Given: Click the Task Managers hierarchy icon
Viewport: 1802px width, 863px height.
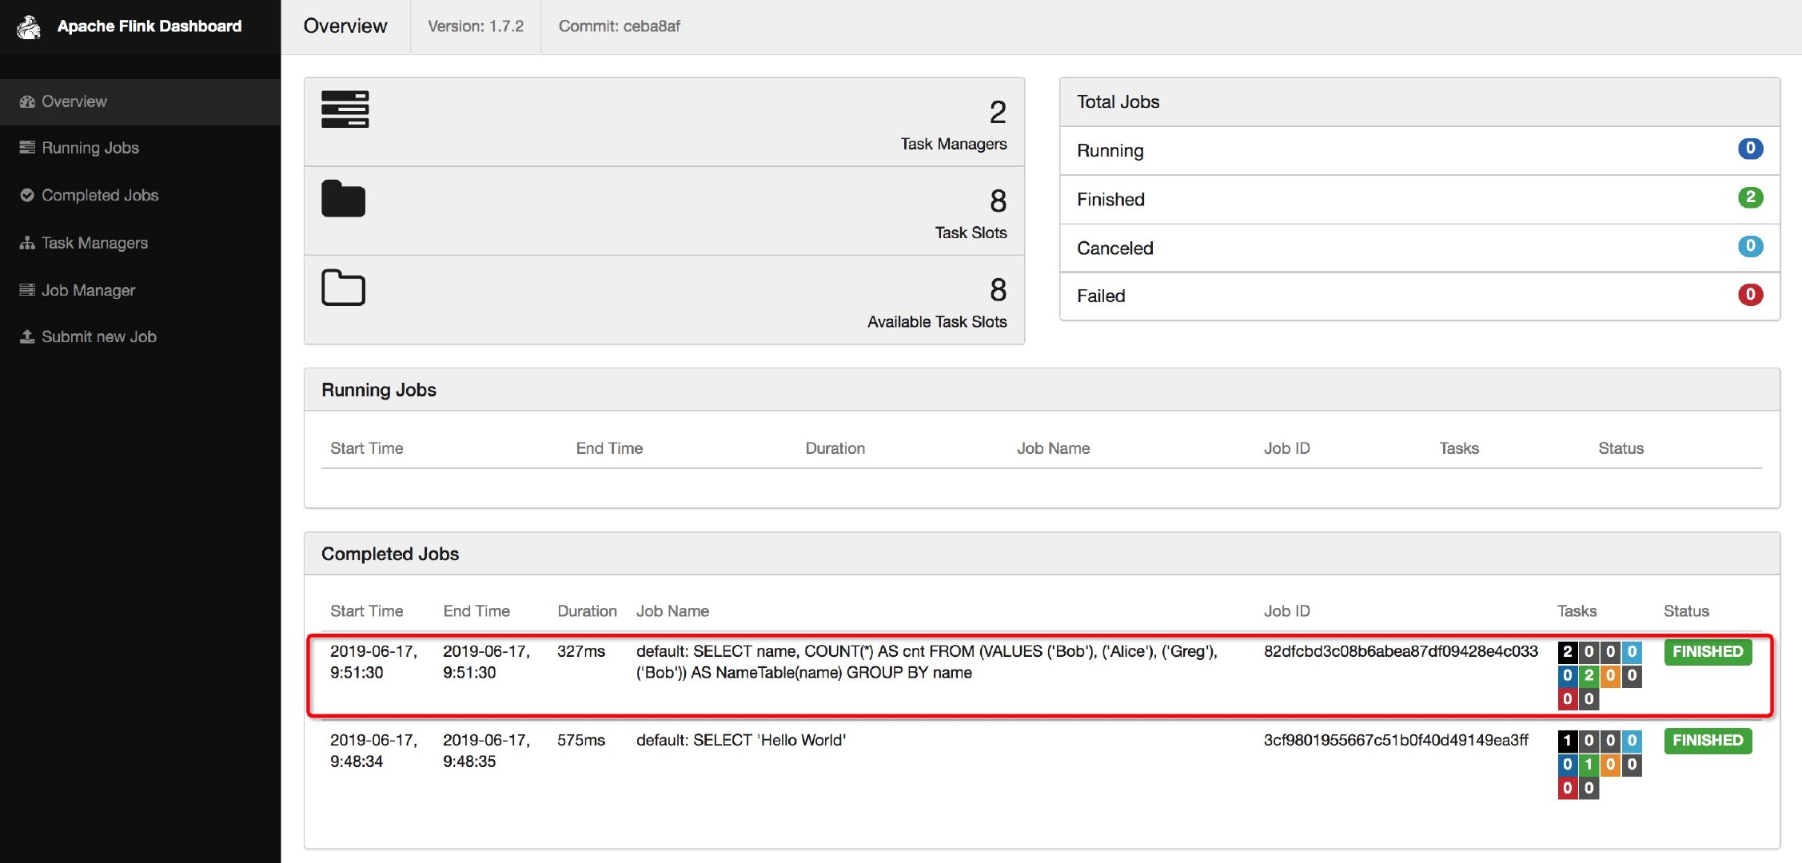Looking at the screenshot, I should tap(26, 242).
